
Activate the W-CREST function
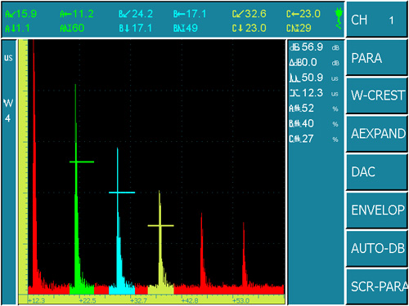[376, 95]
